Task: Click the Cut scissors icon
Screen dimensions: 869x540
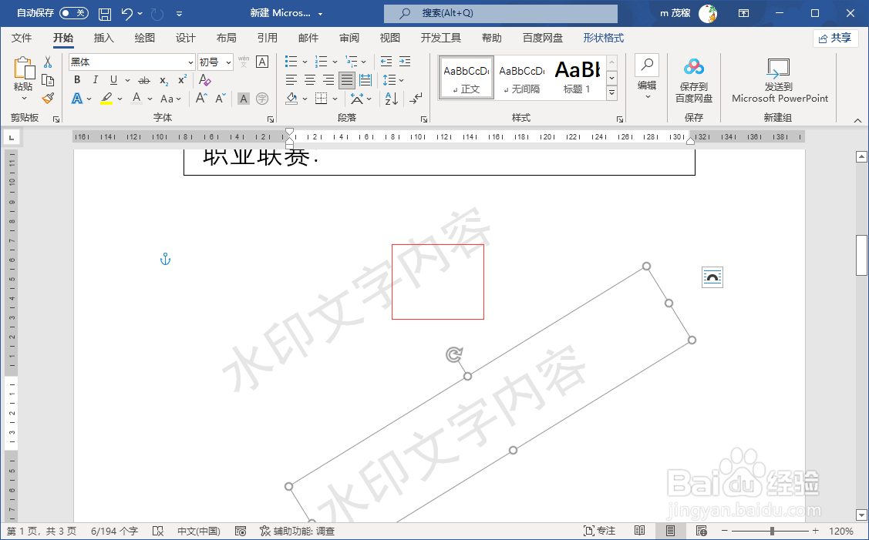Action: point(48,62)
